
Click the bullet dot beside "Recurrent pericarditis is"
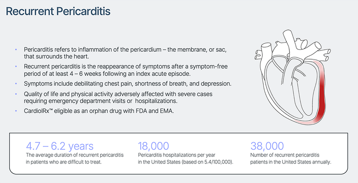click(16, 66)
